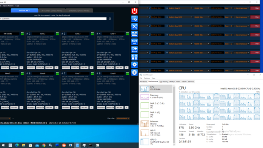The width and height of the screenshot is (263, 148).
Task: Click the red power button icon
Action: click(x=134, y=11)
